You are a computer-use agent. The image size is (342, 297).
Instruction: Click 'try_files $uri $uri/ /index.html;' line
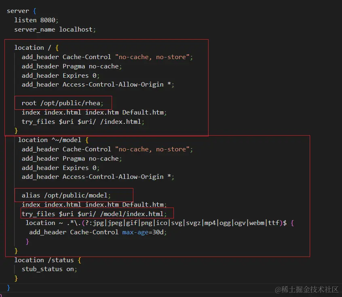pos(83,122)
